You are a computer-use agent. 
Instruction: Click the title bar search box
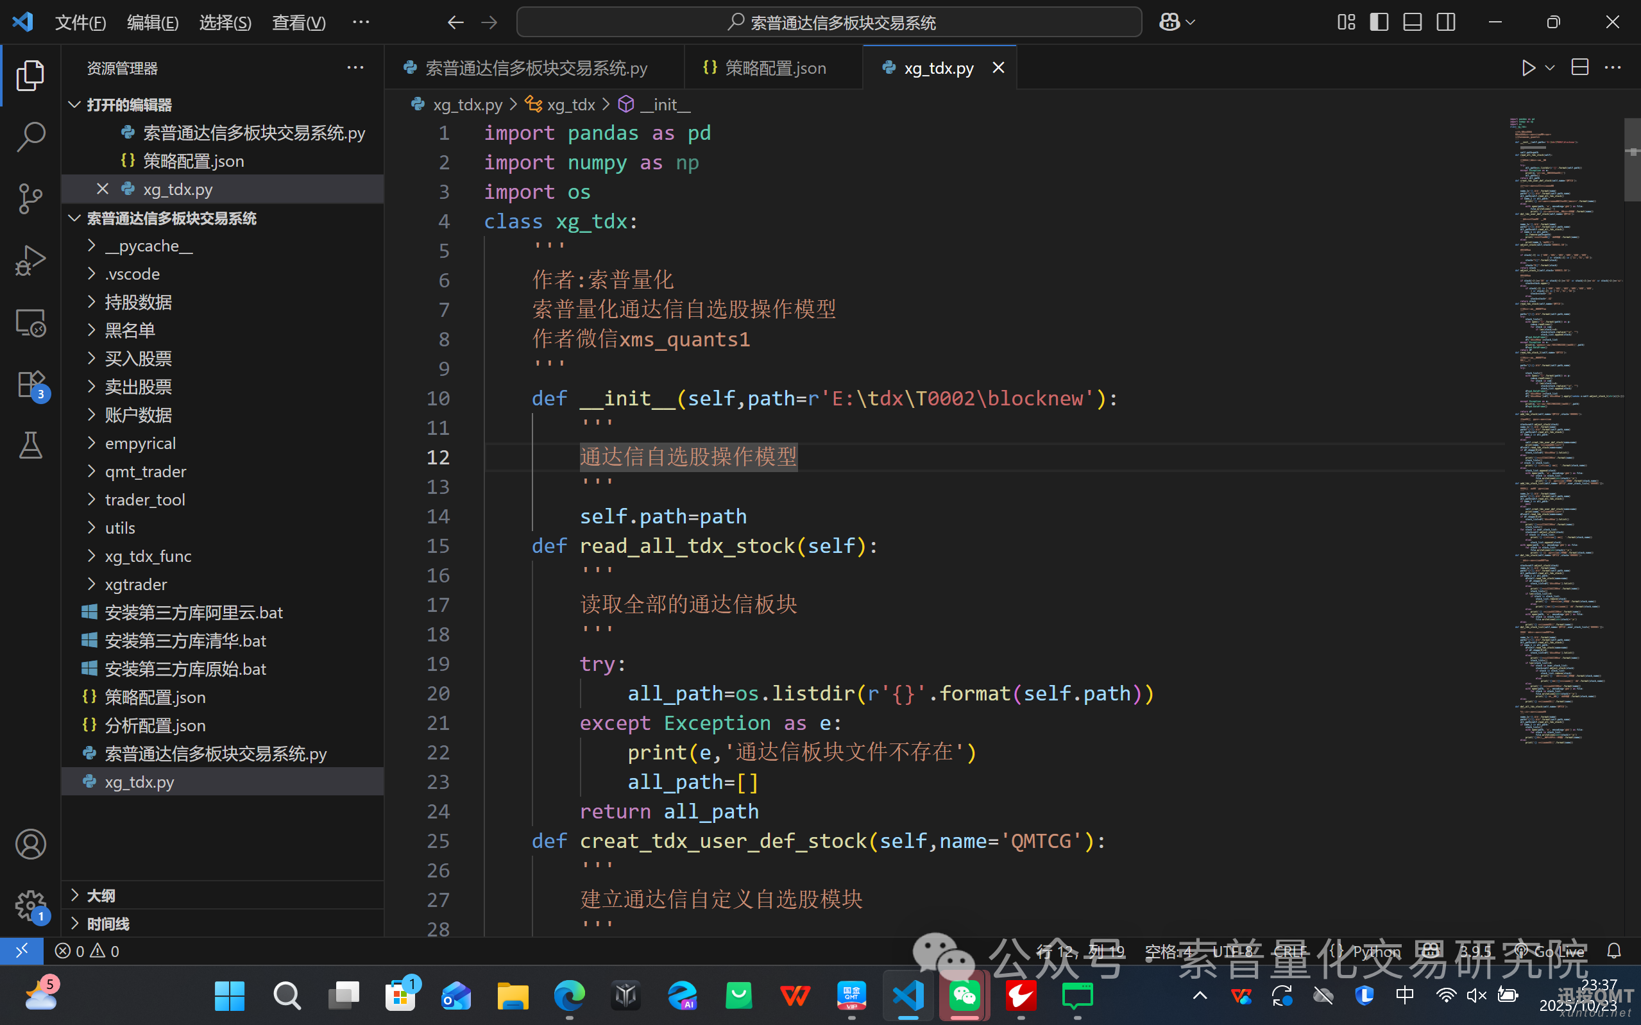coord(828,22)
